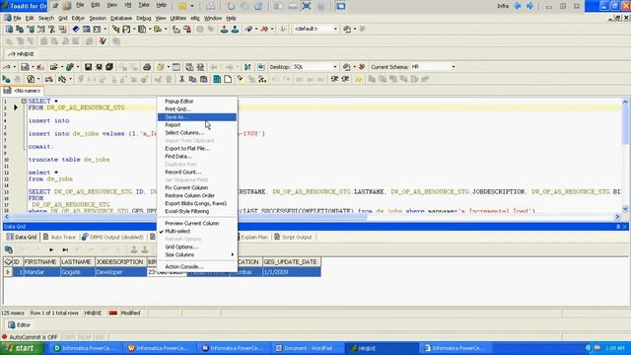Click the blank new-page icon in editor toolbar
The width and height of the screenshot is (631, 355).
(228, 79)
